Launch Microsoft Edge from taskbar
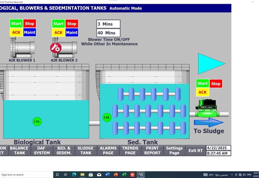 [74, 175]
